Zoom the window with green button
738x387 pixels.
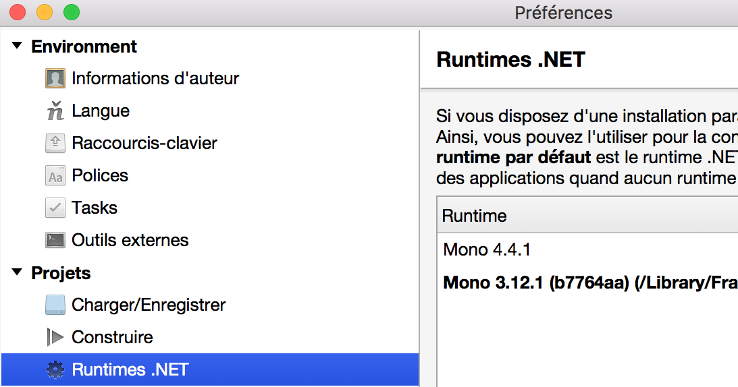(x=72, y=12)
